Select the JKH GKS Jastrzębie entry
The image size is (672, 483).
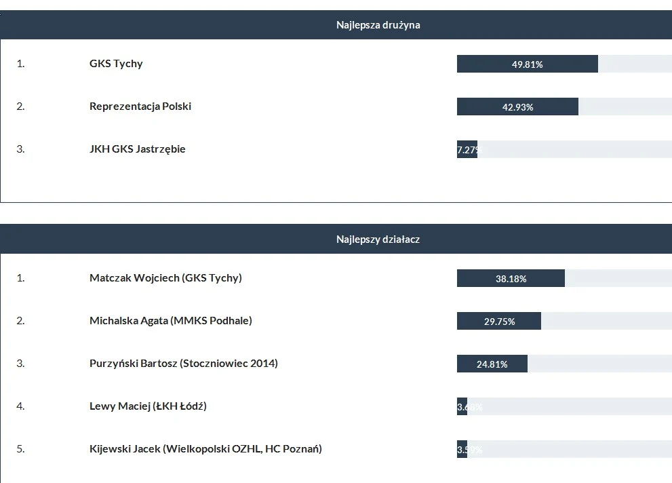(138, 149)
